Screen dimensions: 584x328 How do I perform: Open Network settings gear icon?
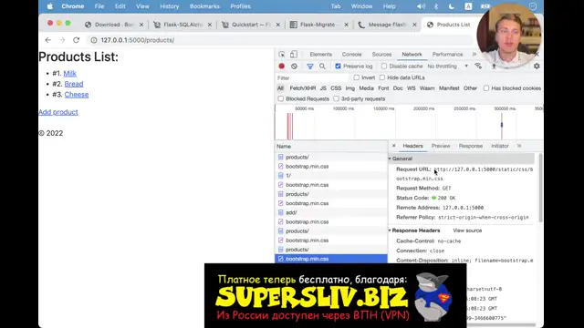[537, 67]
